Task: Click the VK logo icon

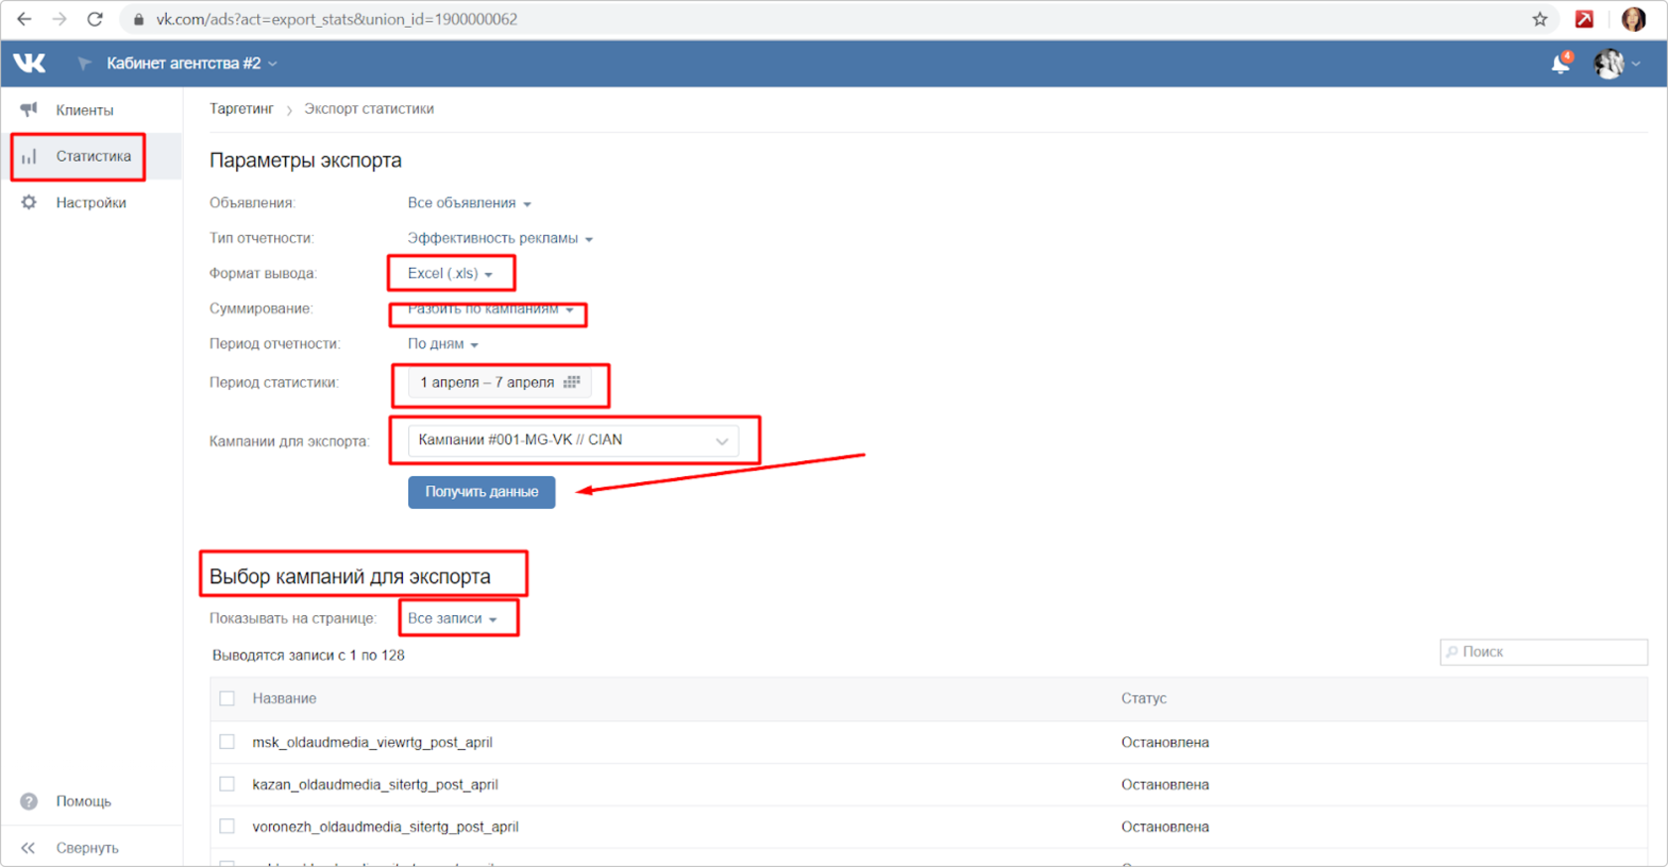Action: 30,63
